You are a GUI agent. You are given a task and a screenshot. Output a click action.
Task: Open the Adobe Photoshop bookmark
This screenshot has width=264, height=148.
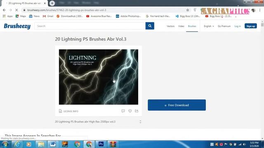[128, 16]
